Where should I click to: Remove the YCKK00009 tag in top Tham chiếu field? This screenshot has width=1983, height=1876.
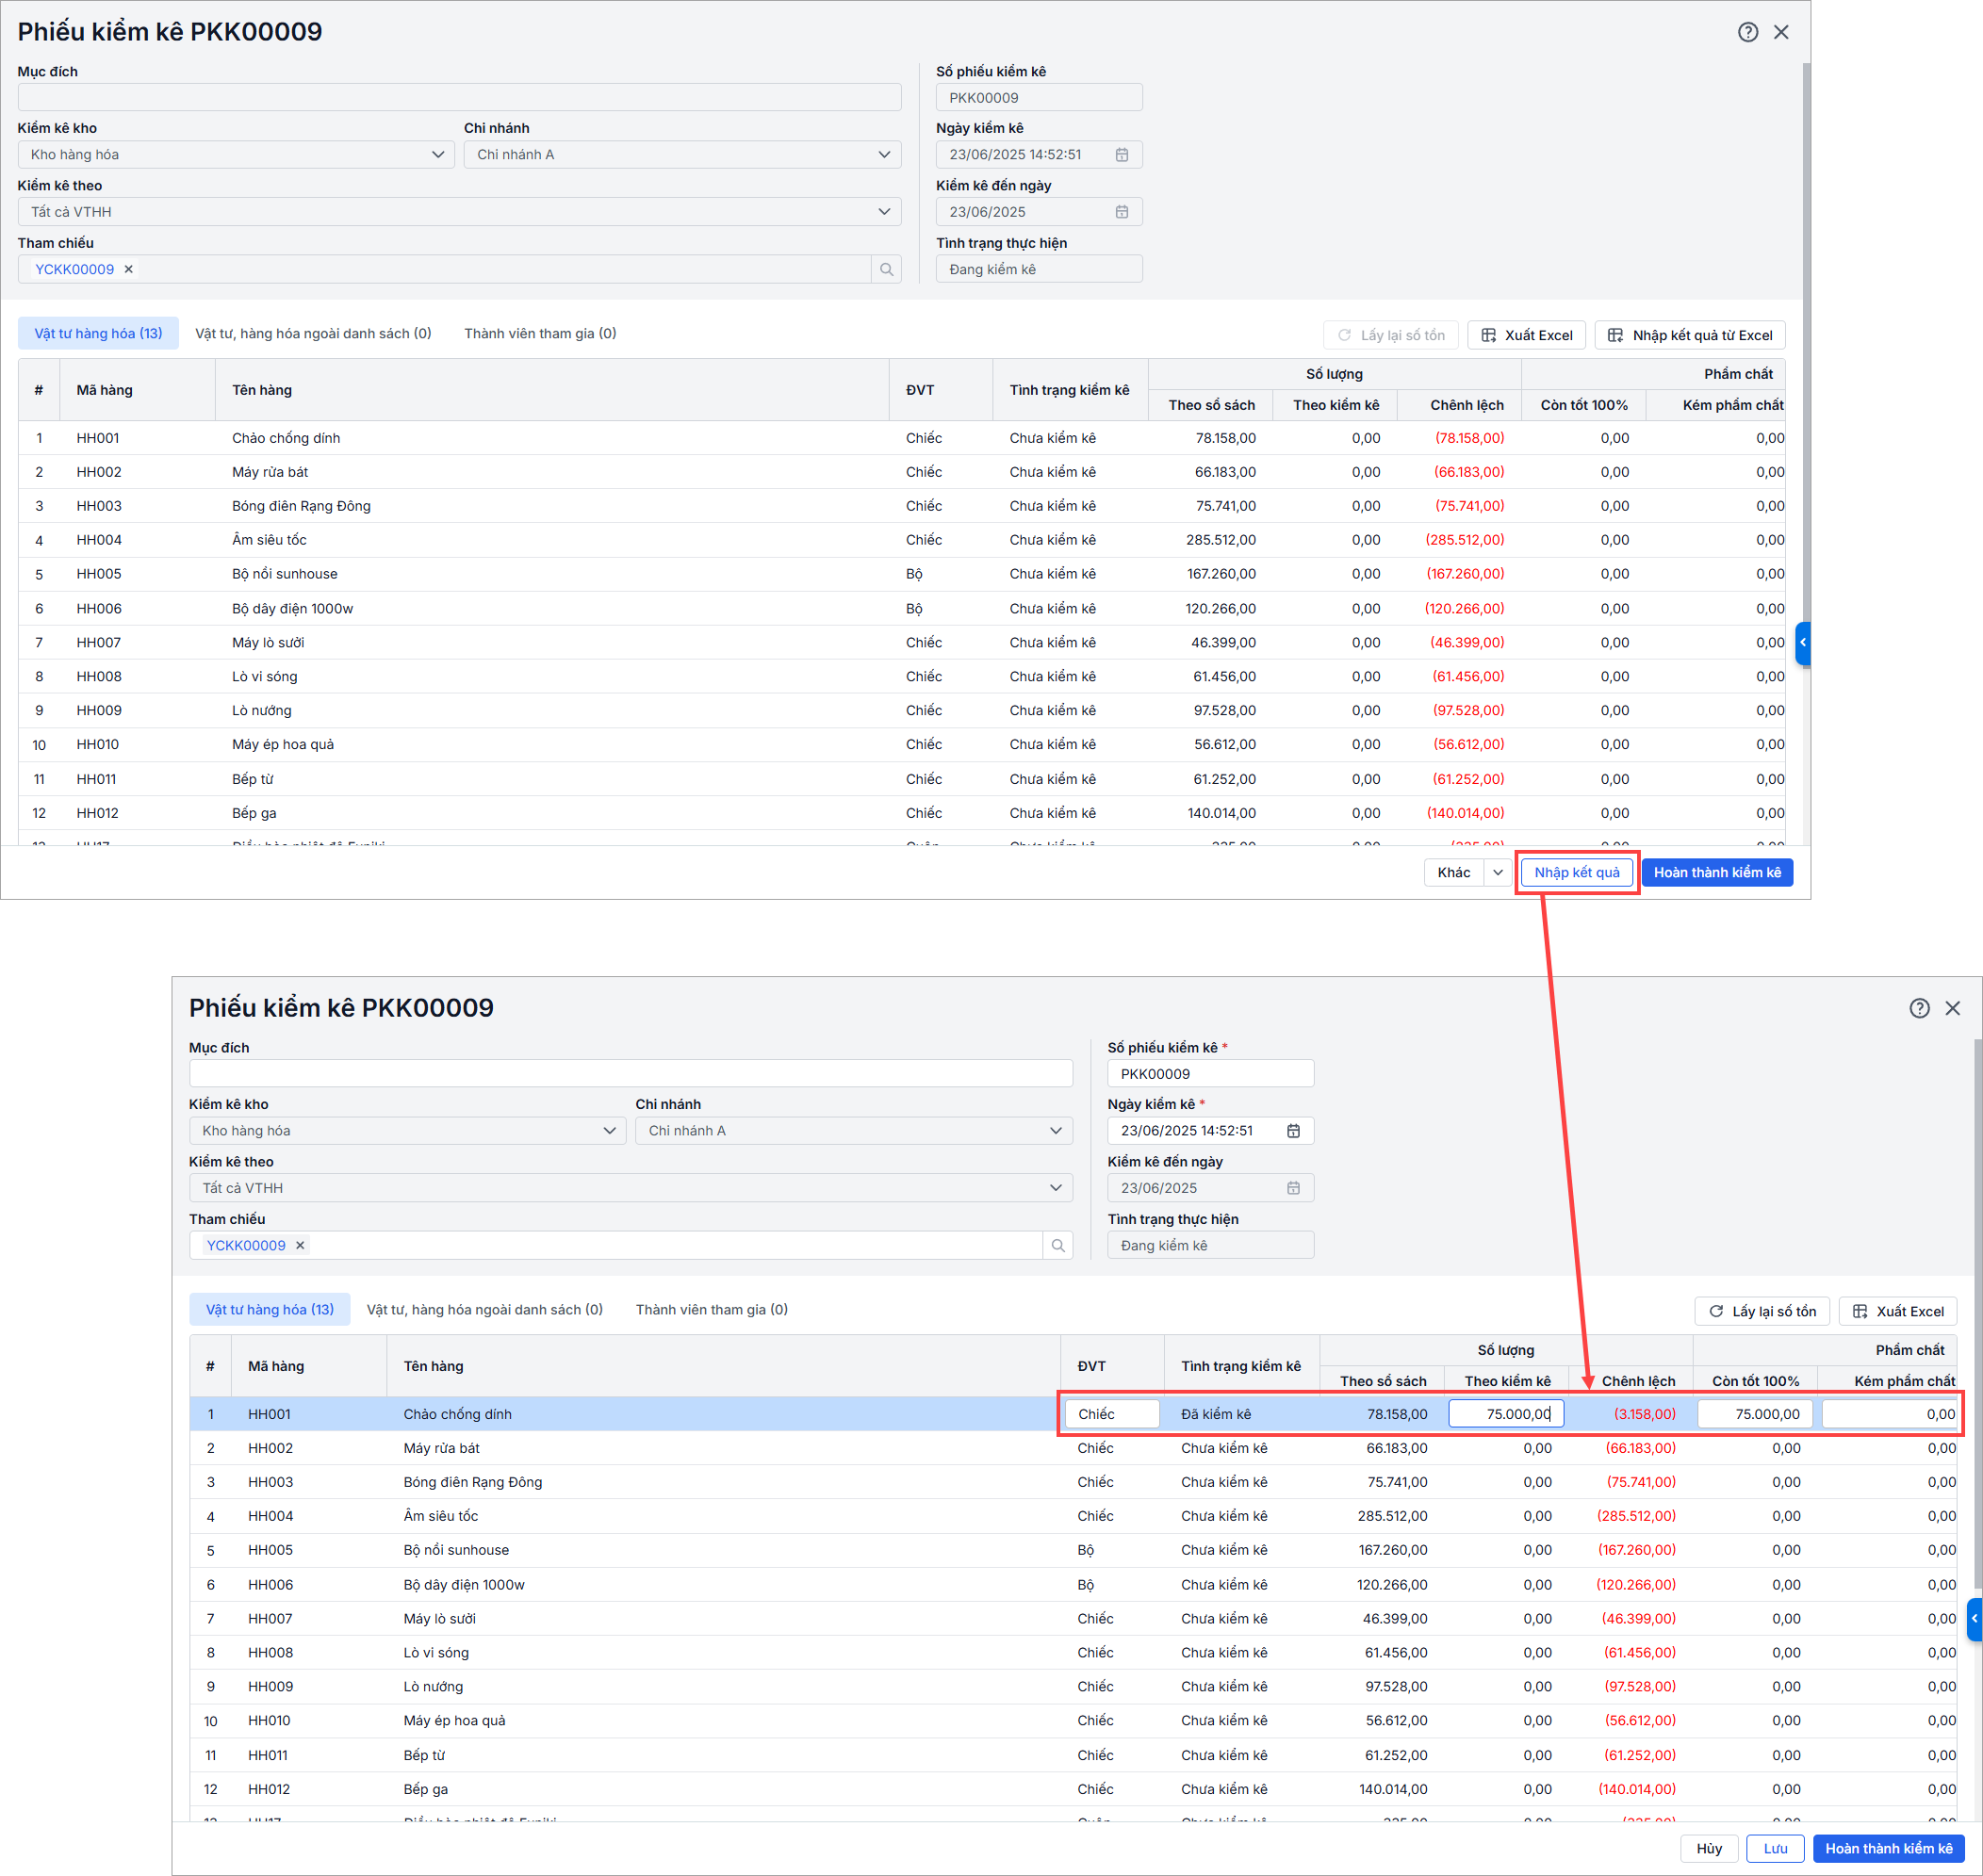click(x=129, y=269)
